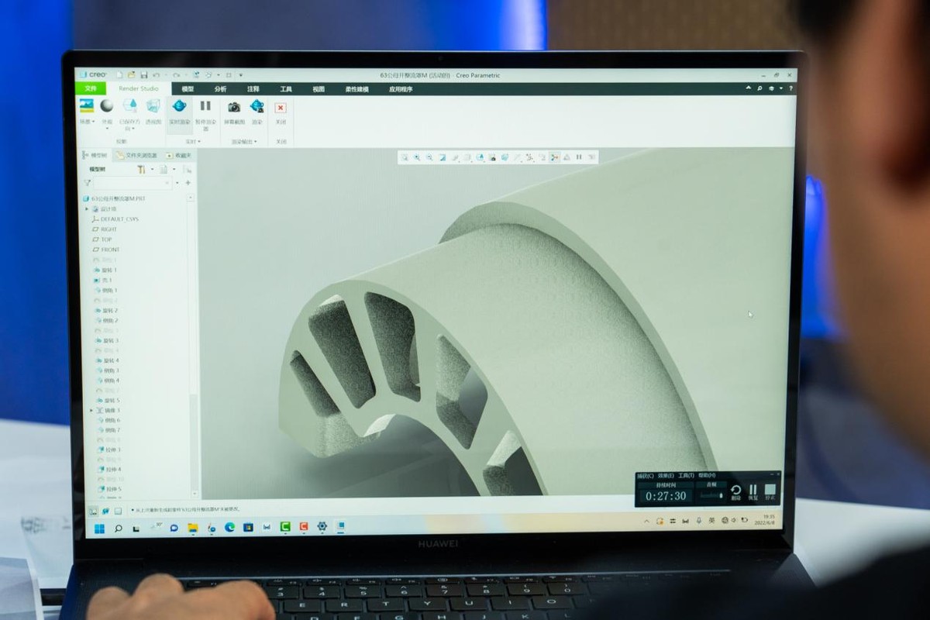Click the New file icon in quick access toolbar
The width and height of the screenshot is (930, 620).
(x=119, y=74)
